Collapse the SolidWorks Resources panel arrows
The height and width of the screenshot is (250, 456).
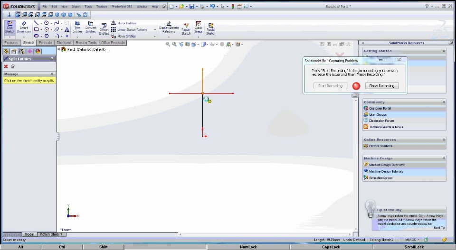(x=362, y=43)
